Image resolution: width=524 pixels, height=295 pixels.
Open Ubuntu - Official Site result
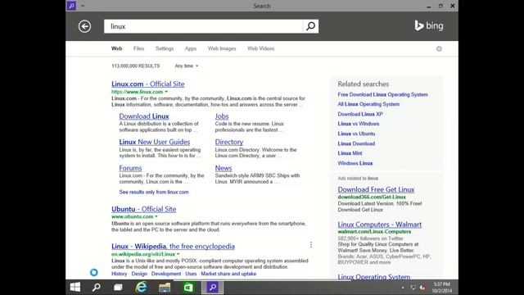(144, 209)
